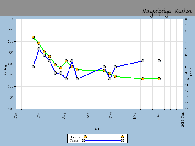Click the '225' left axis label

pos(10,53)
